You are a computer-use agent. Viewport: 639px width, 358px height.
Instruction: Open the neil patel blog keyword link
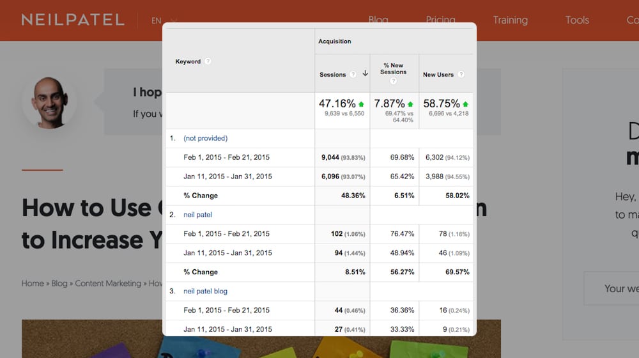[x=205, y=291]
